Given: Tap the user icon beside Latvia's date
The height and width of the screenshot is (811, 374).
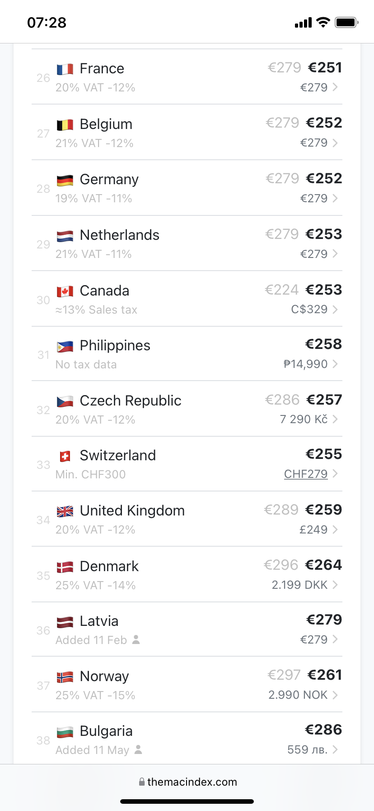Looking at the screenshot, I should [136, 639].
